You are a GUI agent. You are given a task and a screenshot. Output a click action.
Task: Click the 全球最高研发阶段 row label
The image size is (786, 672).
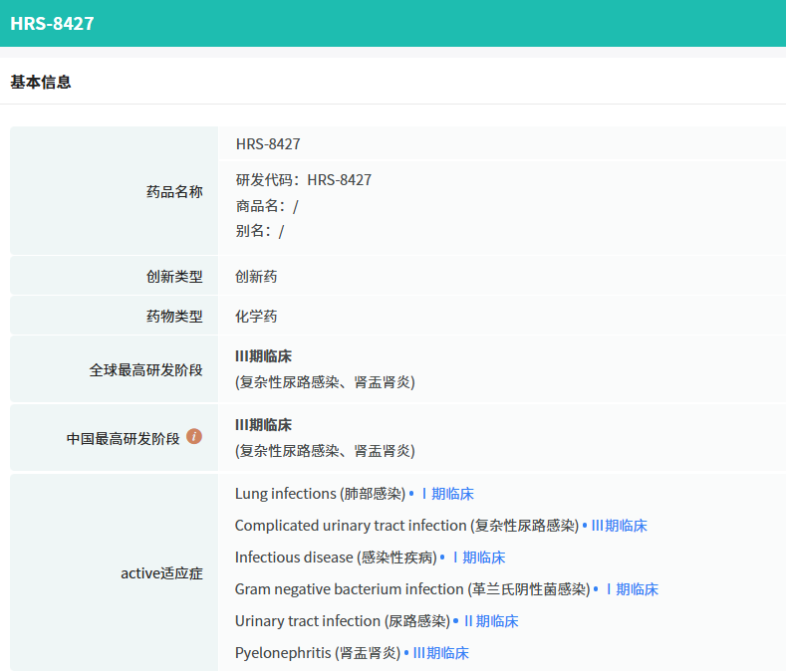tap(145, 369)
